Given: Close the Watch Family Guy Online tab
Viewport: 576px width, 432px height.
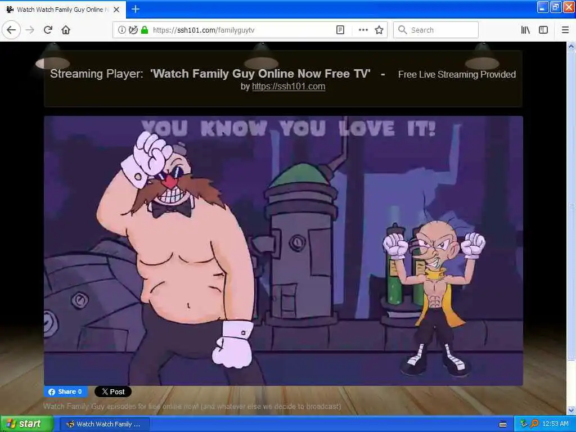Looking at the screenshot, I should 116,10.
